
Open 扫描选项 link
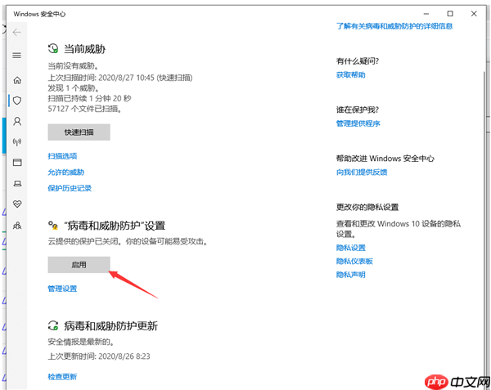coord(62,156)
